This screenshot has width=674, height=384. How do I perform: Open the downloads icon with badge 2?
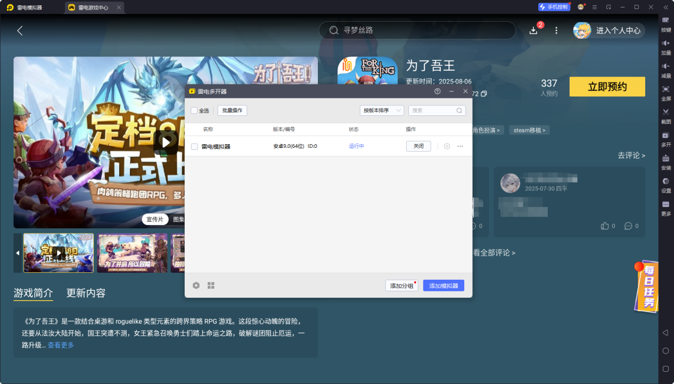point(533,30)
